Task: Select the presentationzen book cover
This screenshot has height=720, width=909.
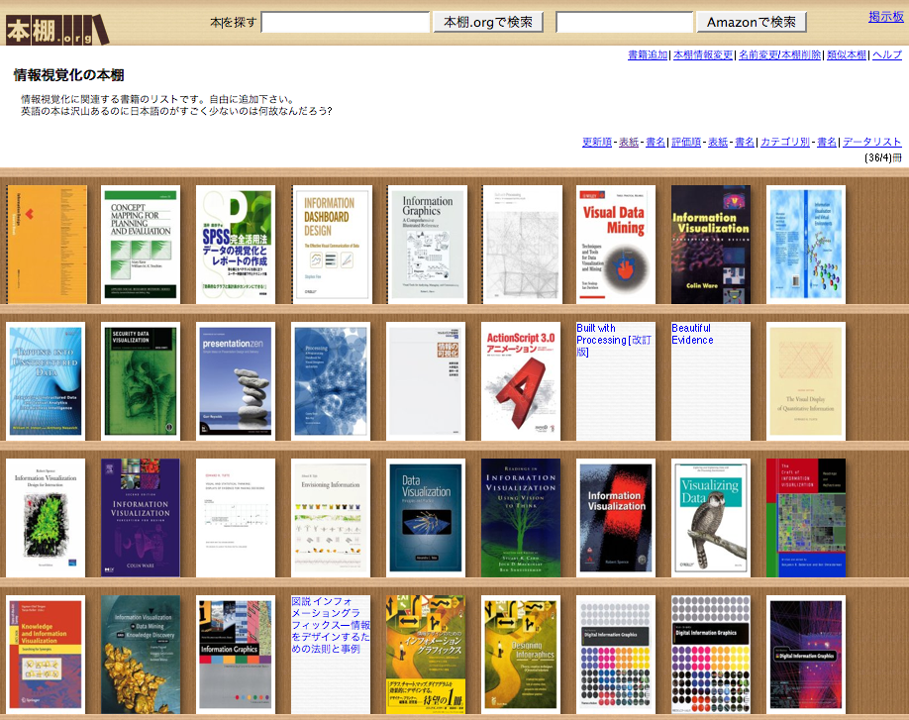Action: 236,381
